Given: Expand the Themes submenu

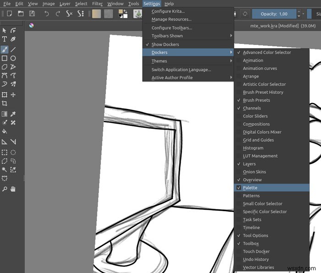Looking at the screenshot, I should [x=188, y=61].
